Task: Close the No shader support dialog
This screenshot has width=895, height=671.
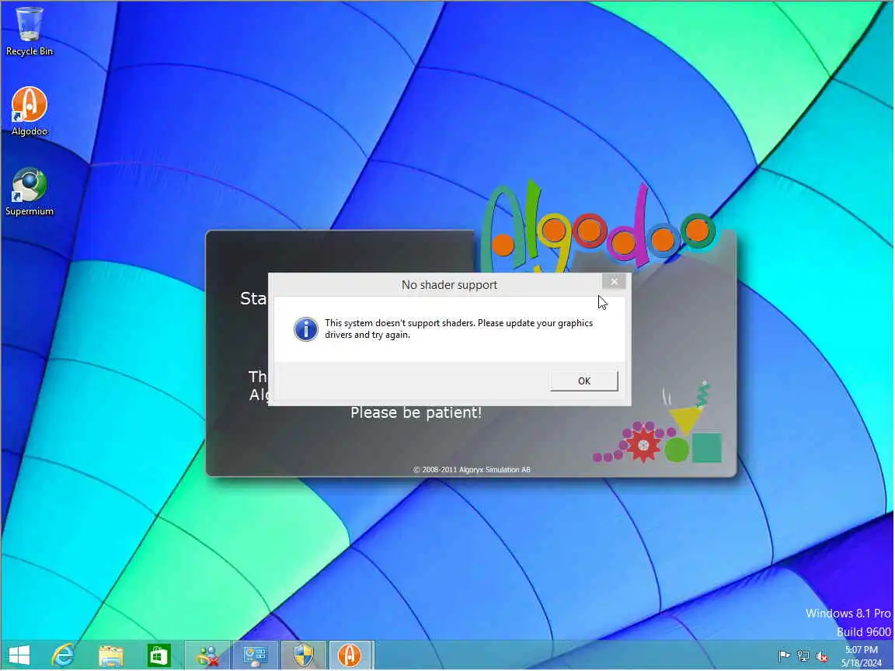Action: pos(614,281)
